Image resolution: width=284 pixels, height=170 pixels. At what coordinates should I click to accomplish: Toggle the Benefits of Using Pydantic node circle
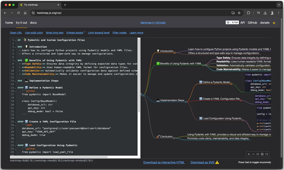coord(203,65)
